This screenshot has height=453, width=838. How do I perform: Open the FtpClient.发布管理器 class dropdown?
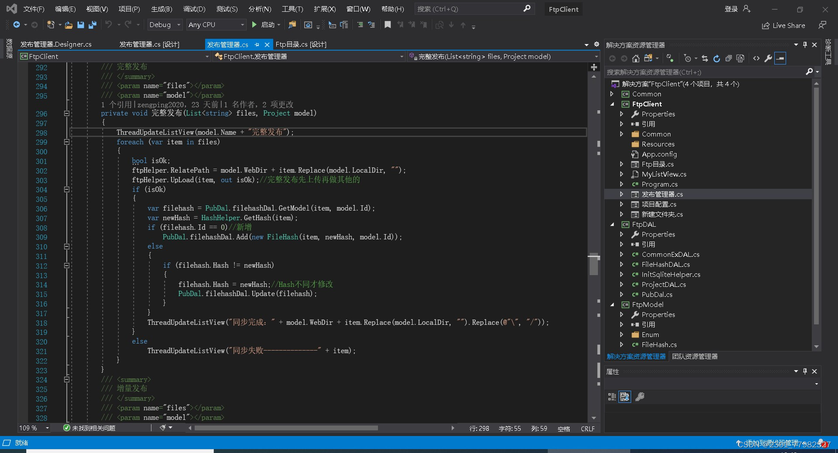point(309,57)
